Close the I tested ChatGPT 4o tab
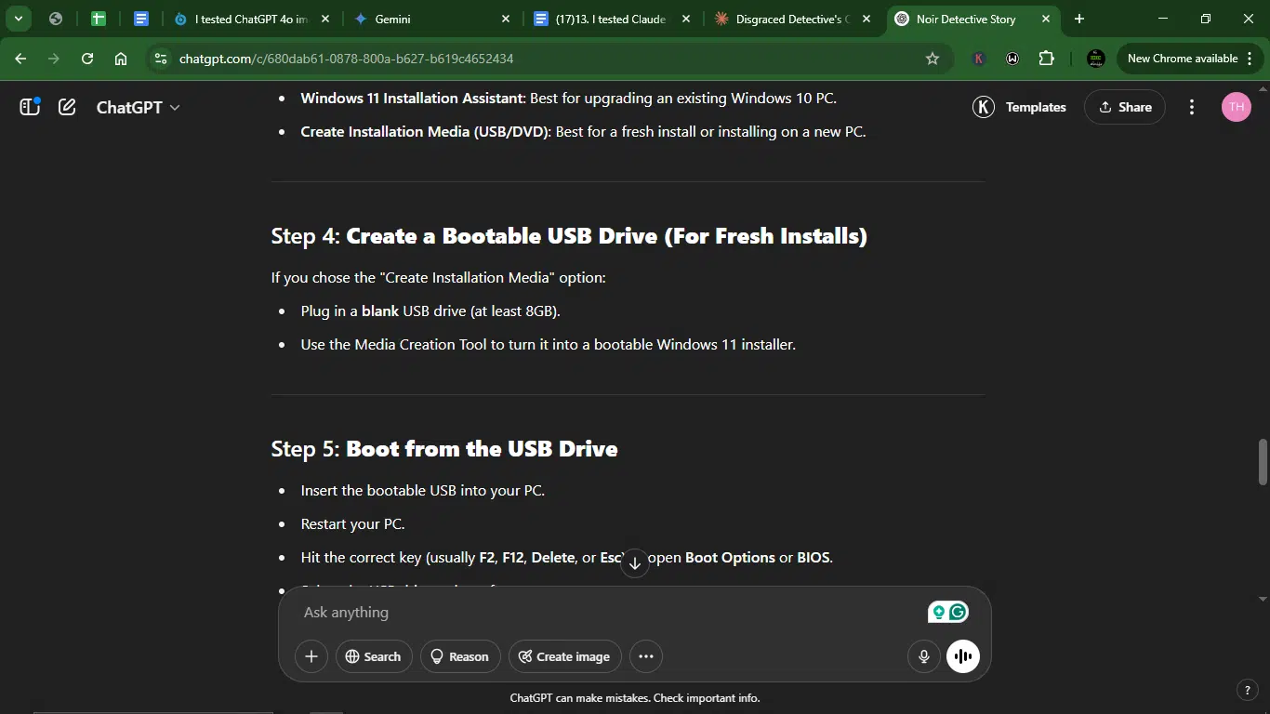 click(x=325, y=19)
